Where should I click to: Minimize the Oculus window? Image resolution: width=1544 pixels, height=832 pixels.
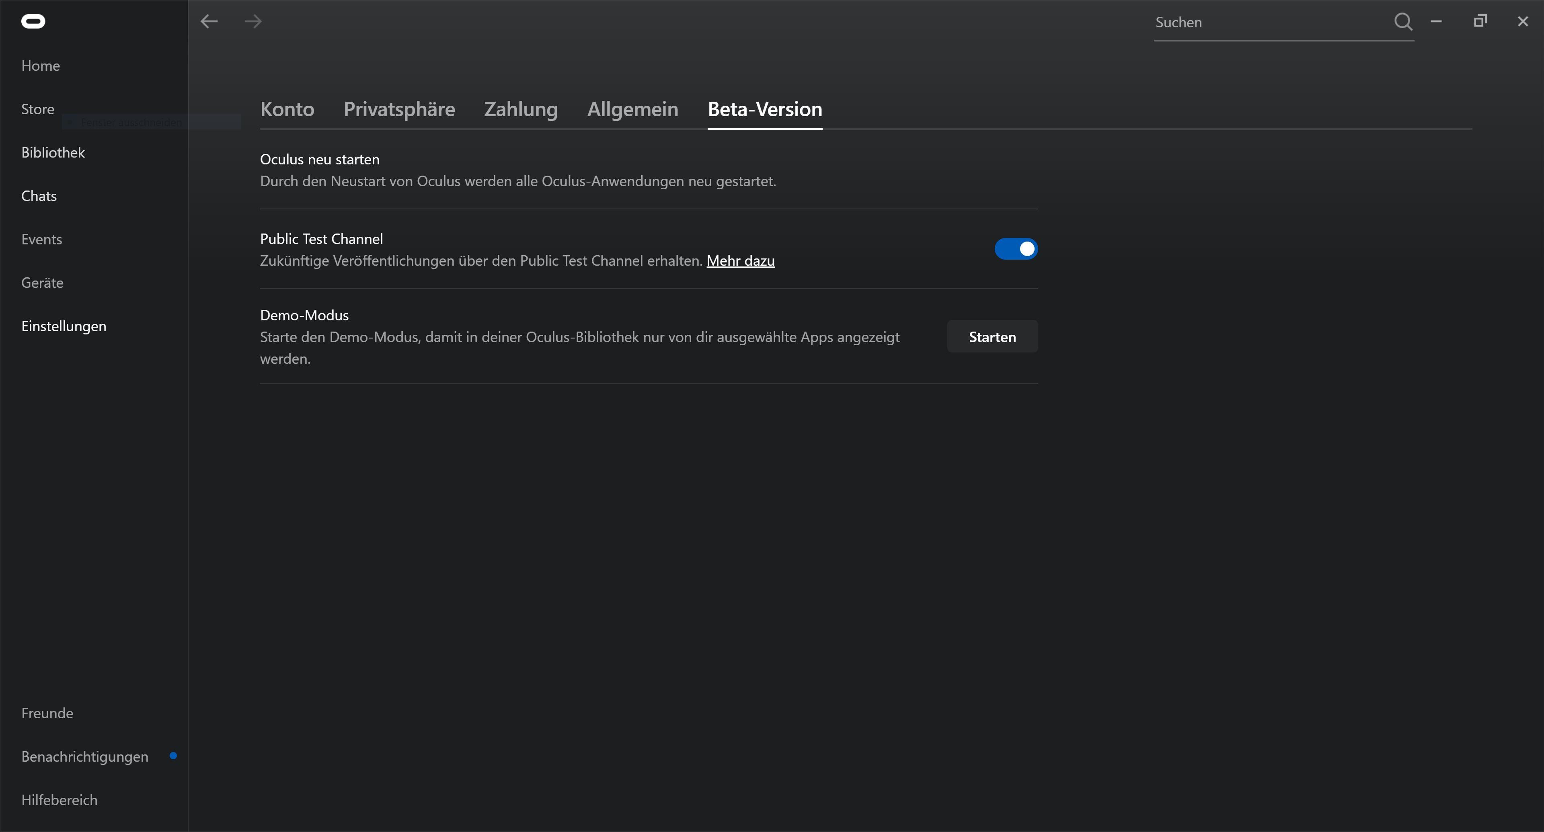click(1436, 22)
